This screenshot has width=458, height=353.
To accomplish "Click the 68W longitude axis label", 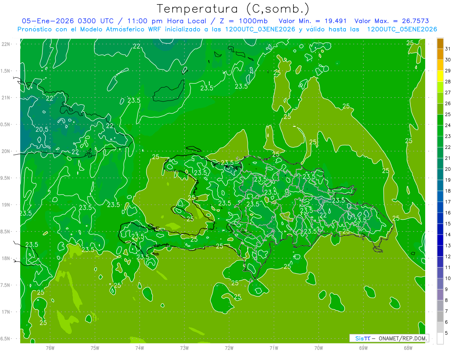I will click(408, 348).
